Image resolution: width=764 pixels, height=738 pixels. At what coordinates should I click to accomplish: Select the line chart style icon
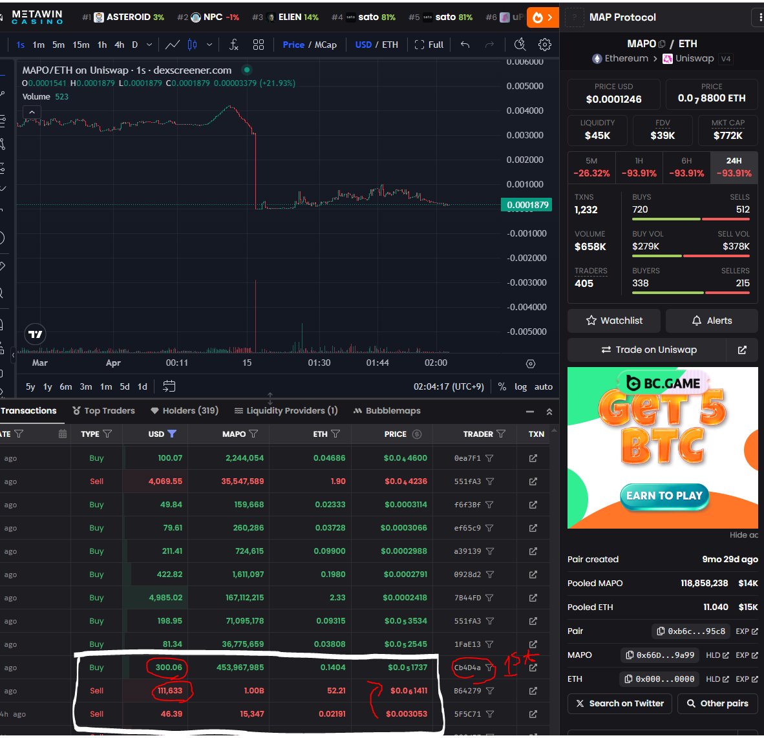[x=173, y=45]
